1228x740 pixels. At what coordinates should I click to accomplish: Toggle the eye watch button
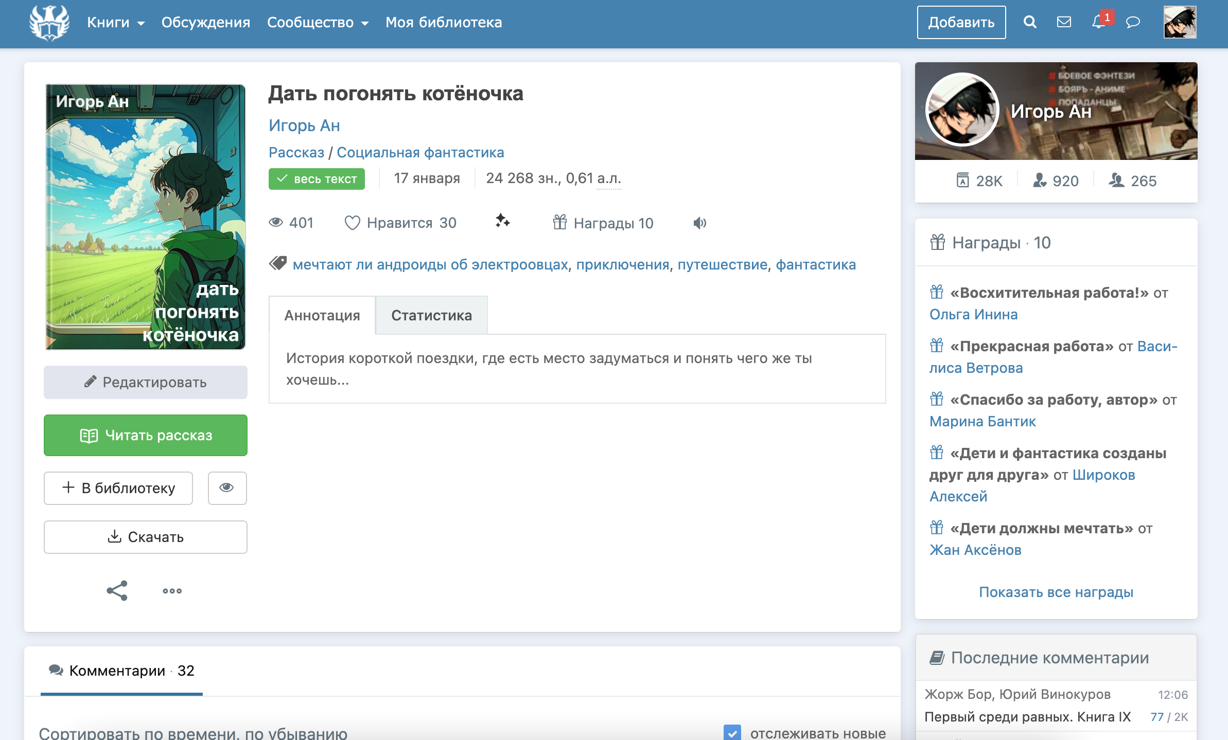(x=227, y=488)
